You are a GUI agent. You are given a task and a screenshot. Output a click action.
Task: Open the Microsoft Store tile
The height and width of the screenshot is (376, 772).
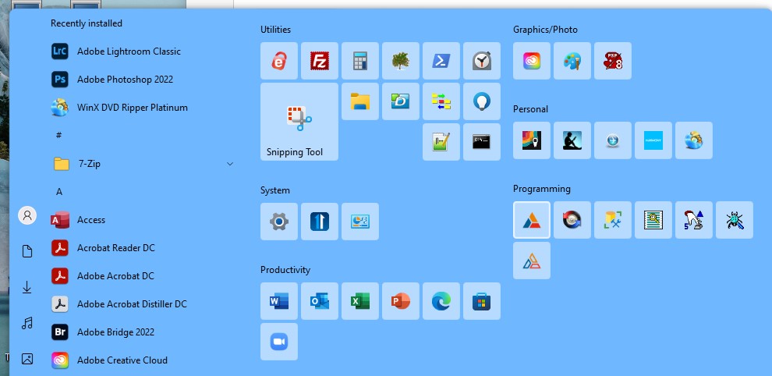point(481,300)
